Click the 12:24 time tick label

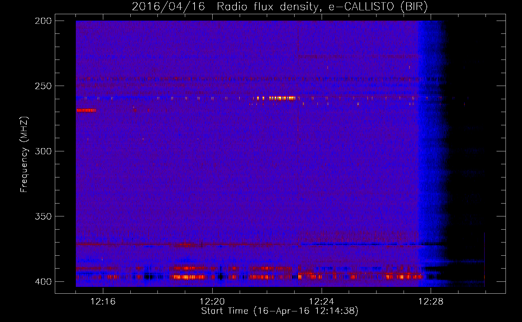[322, 302]
